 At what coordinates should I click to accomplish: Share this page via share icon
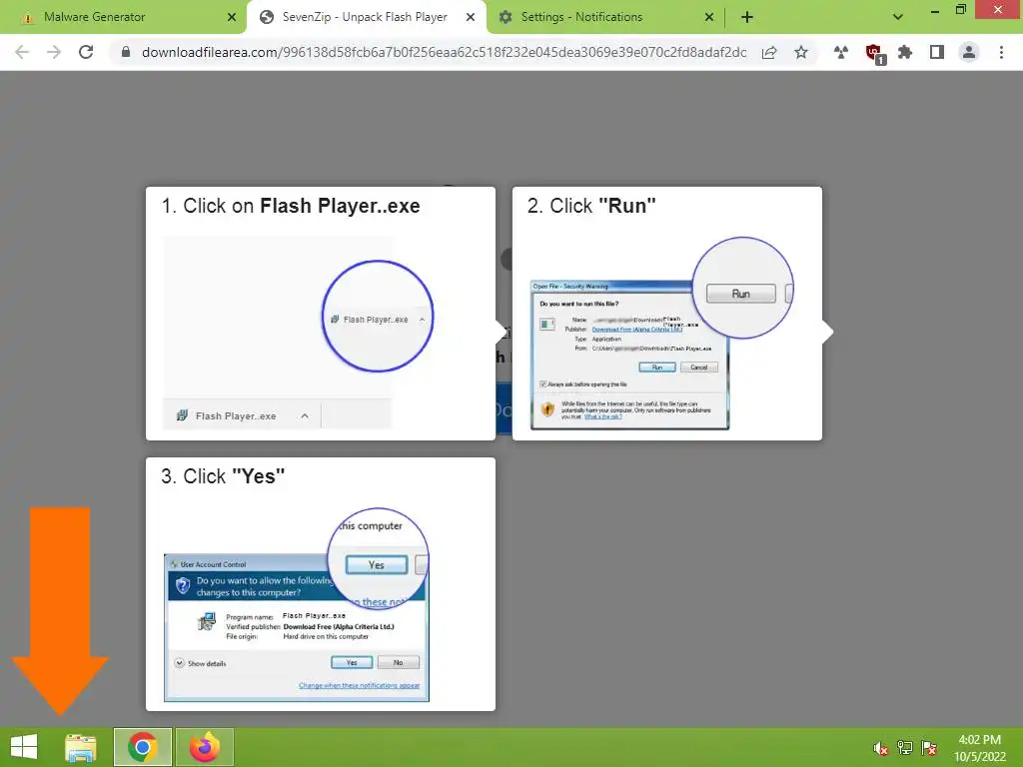pos(769,52)
